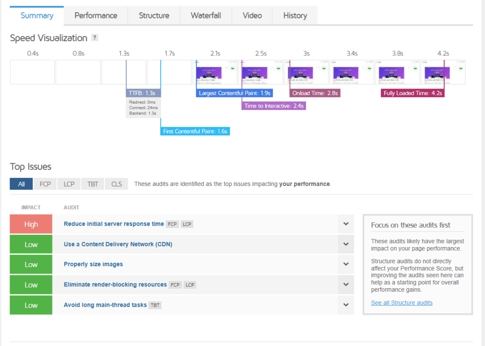The width and height of the screenshot is (485, 346).
Task: Select the LCP filter pill
Action: [x=69, y=184]
